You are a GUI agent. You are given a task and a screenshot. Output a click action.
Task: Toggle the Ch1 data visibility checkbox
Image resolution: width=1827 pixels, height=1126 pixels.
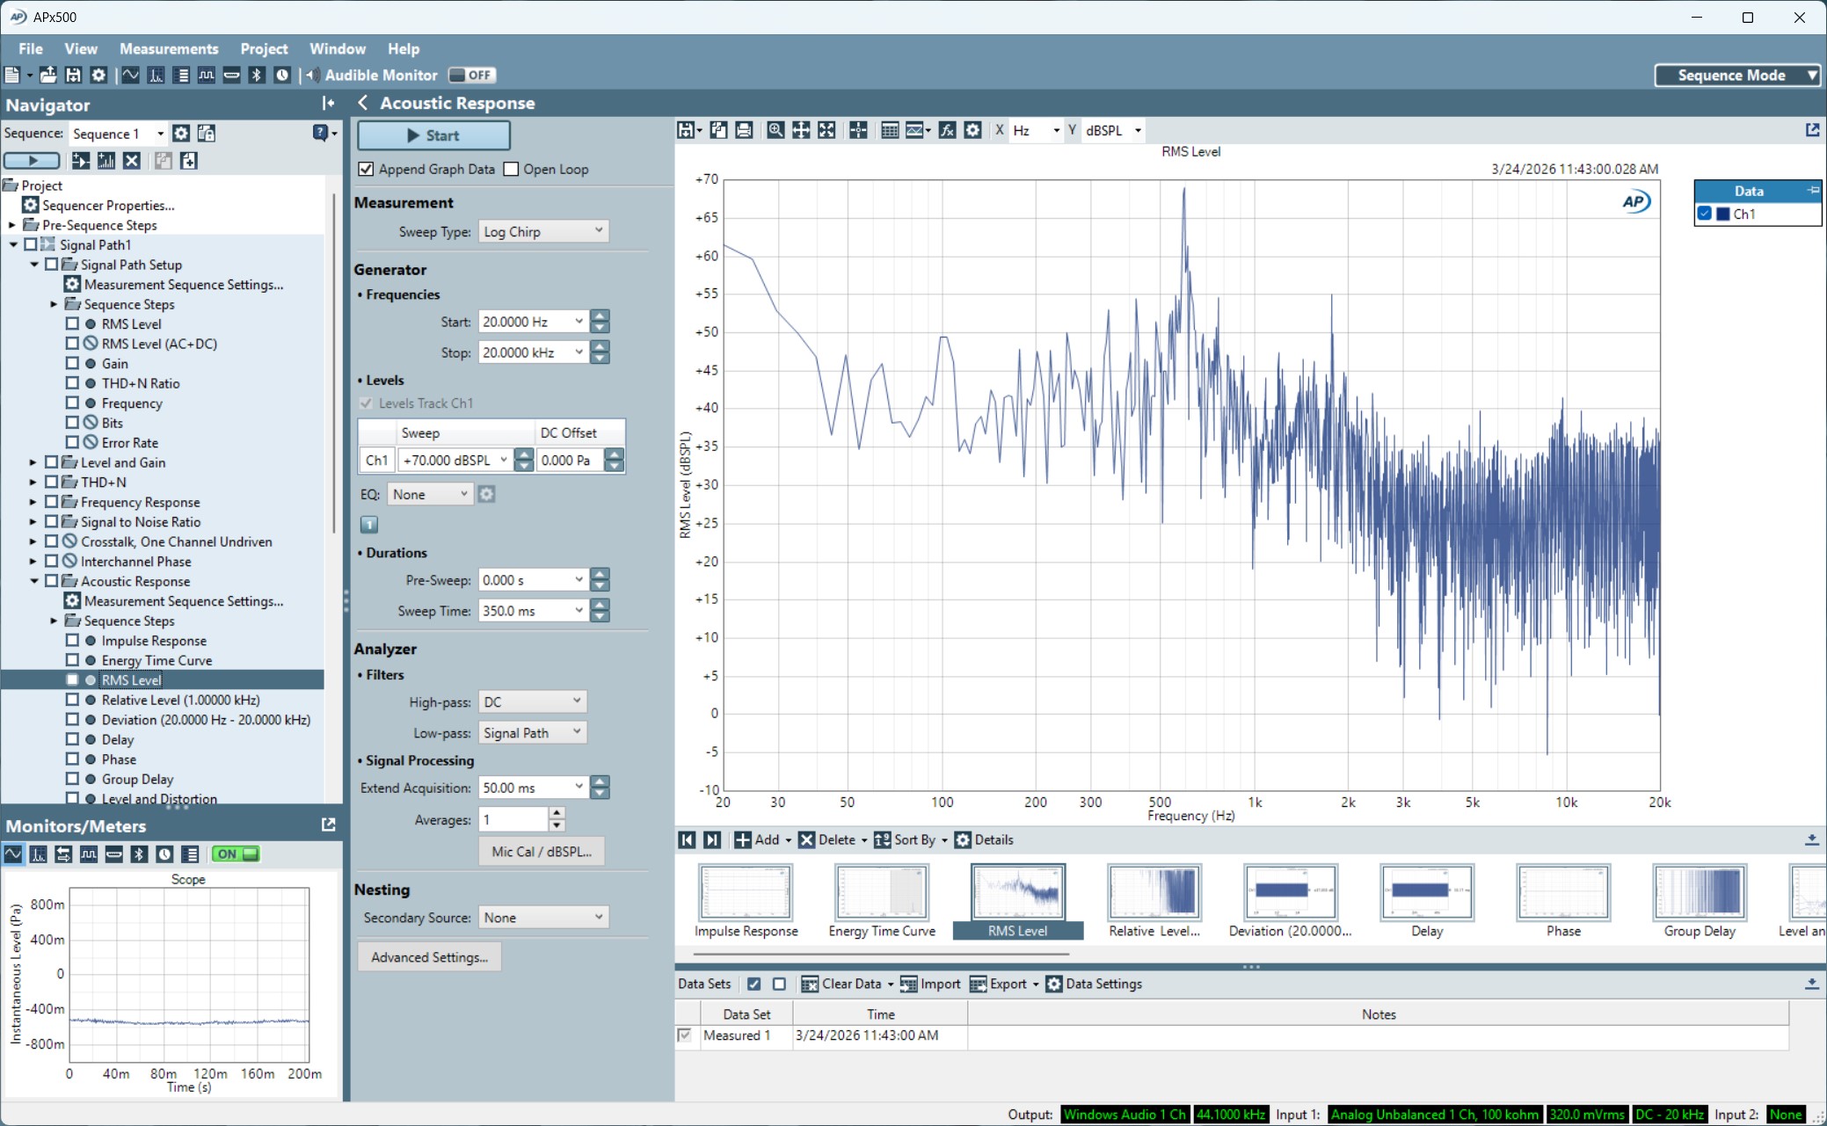tap(1705, 214)
